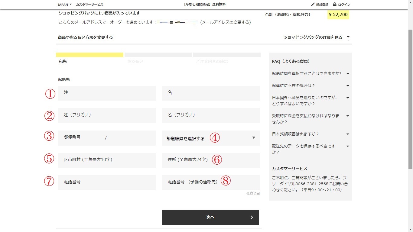Expand FAQ 日本式領収書は出ますか?
The width and height of the screenshot is (413, 232).
click(310, 134)
